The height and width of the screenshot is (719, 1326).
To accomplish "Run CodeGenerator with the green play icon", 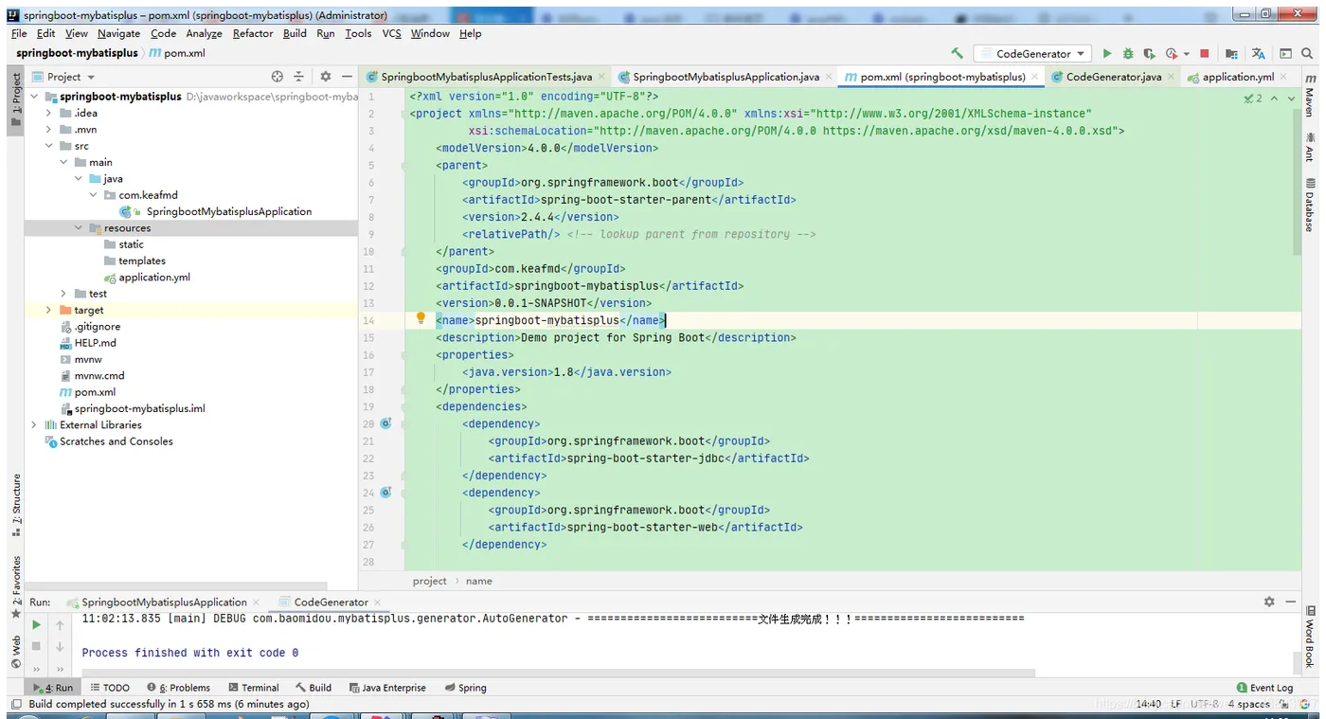I will (1107, 54).
